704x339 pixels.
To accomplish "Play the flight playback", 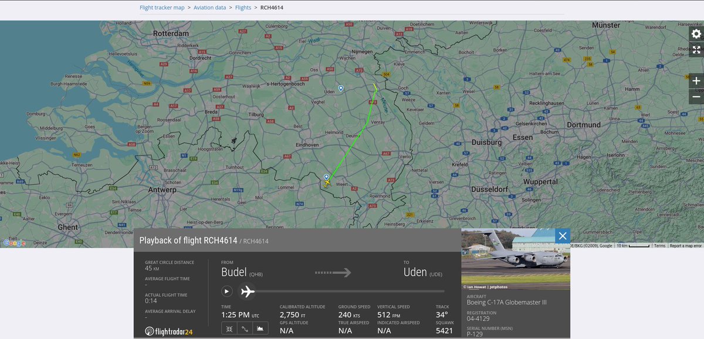I will (x=226, y=291).
